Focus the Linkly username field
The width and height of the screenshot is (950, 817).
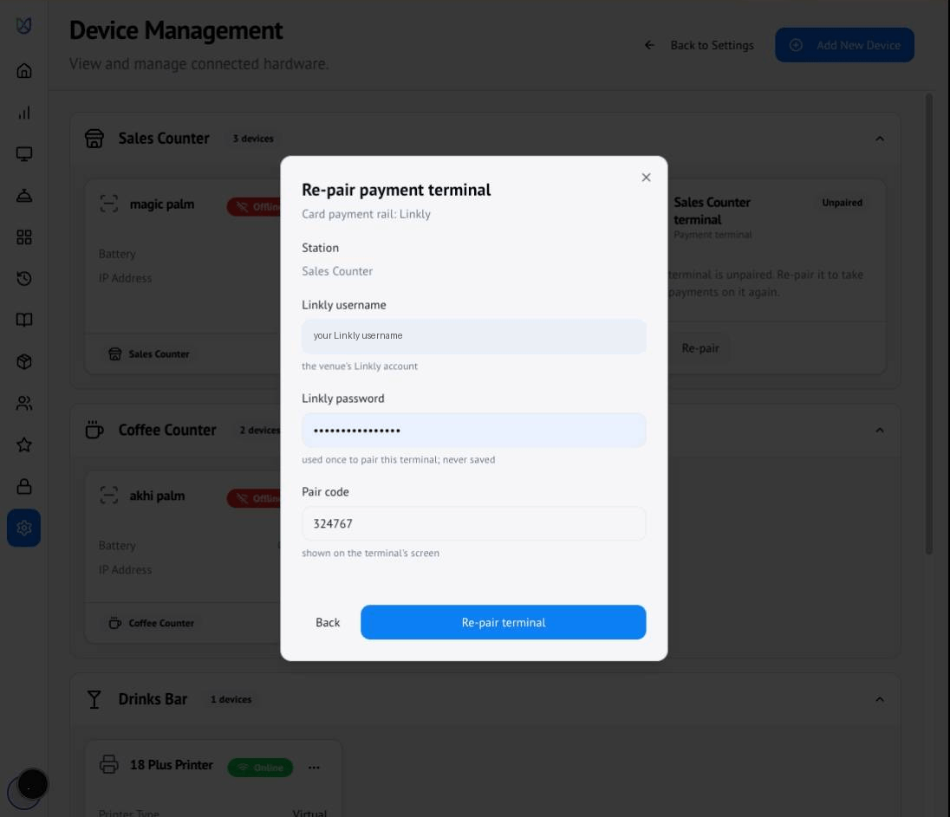[474, 336]
